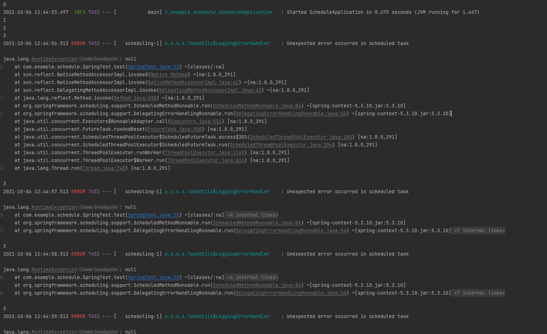The height and width of the screenshot is (334, 547).
Task: Open RuntimeException link in the 12:44:56 trace
Action: 54,59
